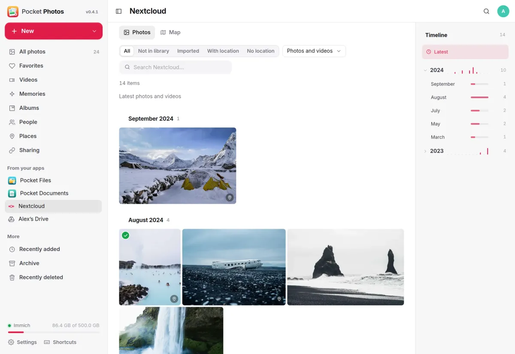Open the New button dropdown chevron
Image resolution: width=515 pixels, height=354 pixels.
pyautogui.click(x=94, y=31)
